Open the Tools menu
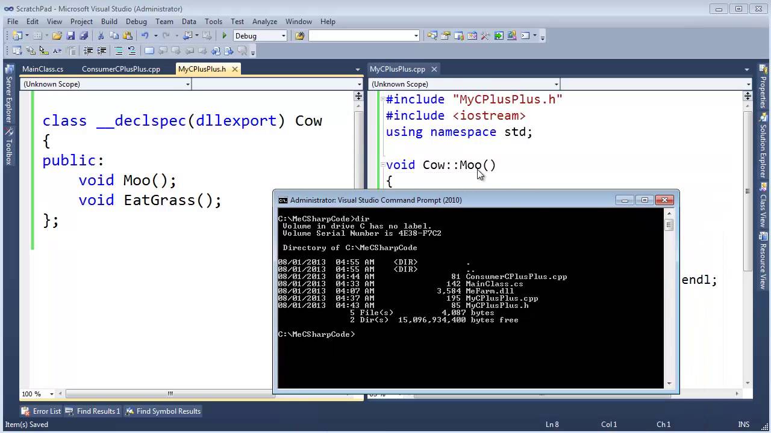The height and width of the screenshot is (433, 771). pos(213,21)
